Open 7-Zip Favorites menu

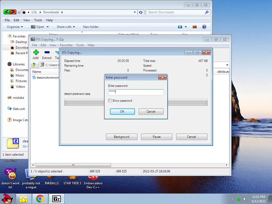[66, 45]
